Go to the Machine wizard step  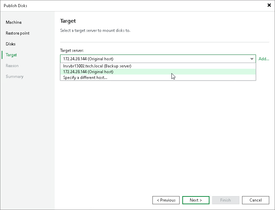[x=14, y=22]
